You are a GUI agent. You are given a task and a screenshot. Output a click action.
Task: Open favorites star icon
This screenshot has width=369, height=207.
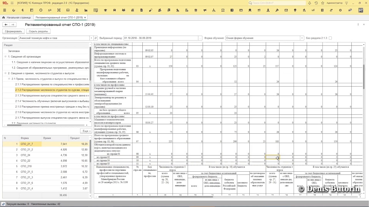(323, 3)
